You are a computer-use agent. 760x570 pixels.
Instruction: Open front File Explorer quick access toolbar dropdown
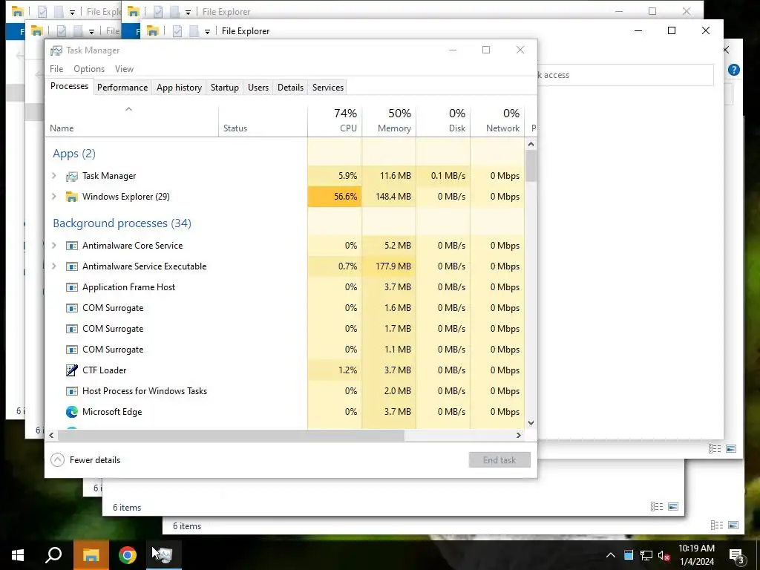[x=207, y=31]
